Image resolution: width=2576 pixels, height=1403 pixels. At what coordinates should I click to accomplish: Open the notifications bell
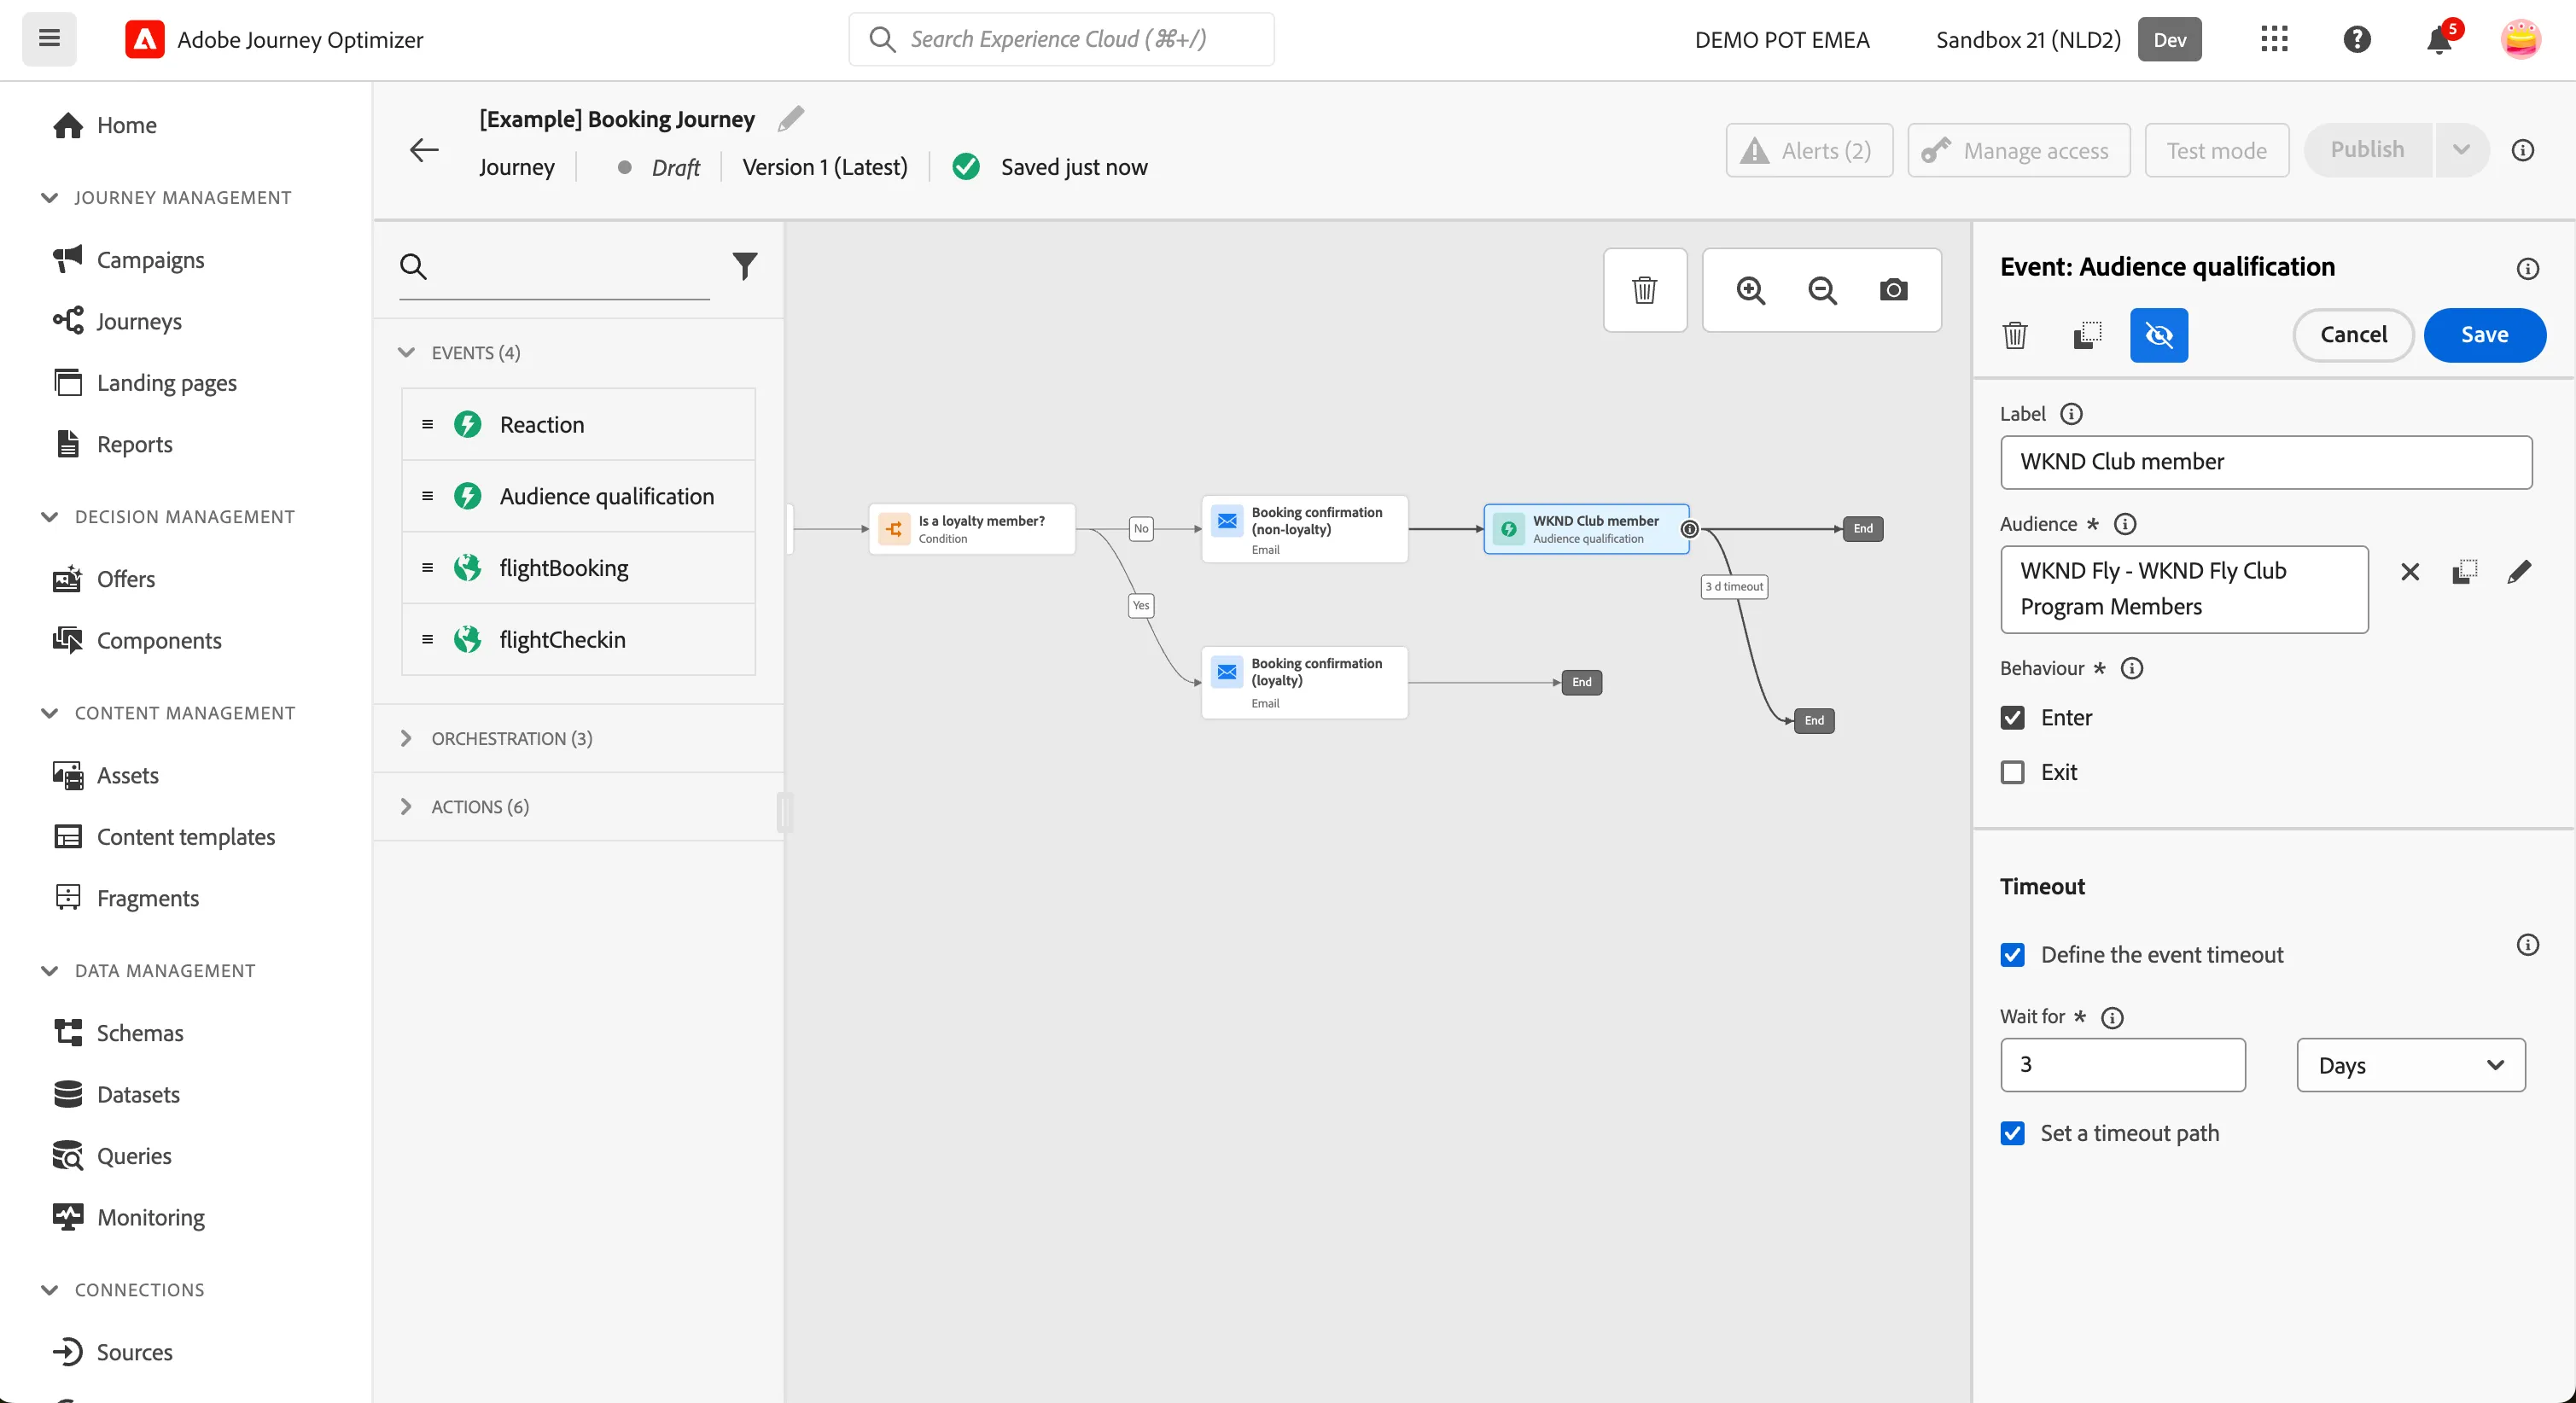pos(2439,40)
